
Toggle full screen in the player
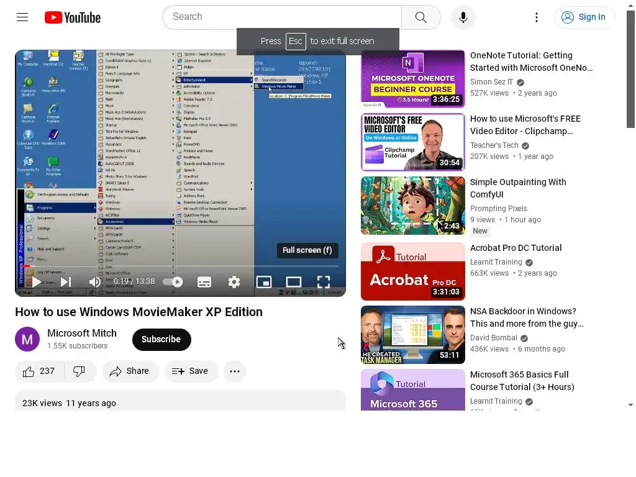(x=323, y=282)
